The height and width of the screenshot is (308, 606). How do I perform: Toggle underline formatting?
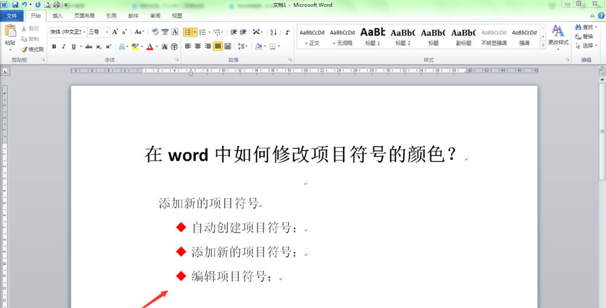pyautogui.click(x=73, y=47)
